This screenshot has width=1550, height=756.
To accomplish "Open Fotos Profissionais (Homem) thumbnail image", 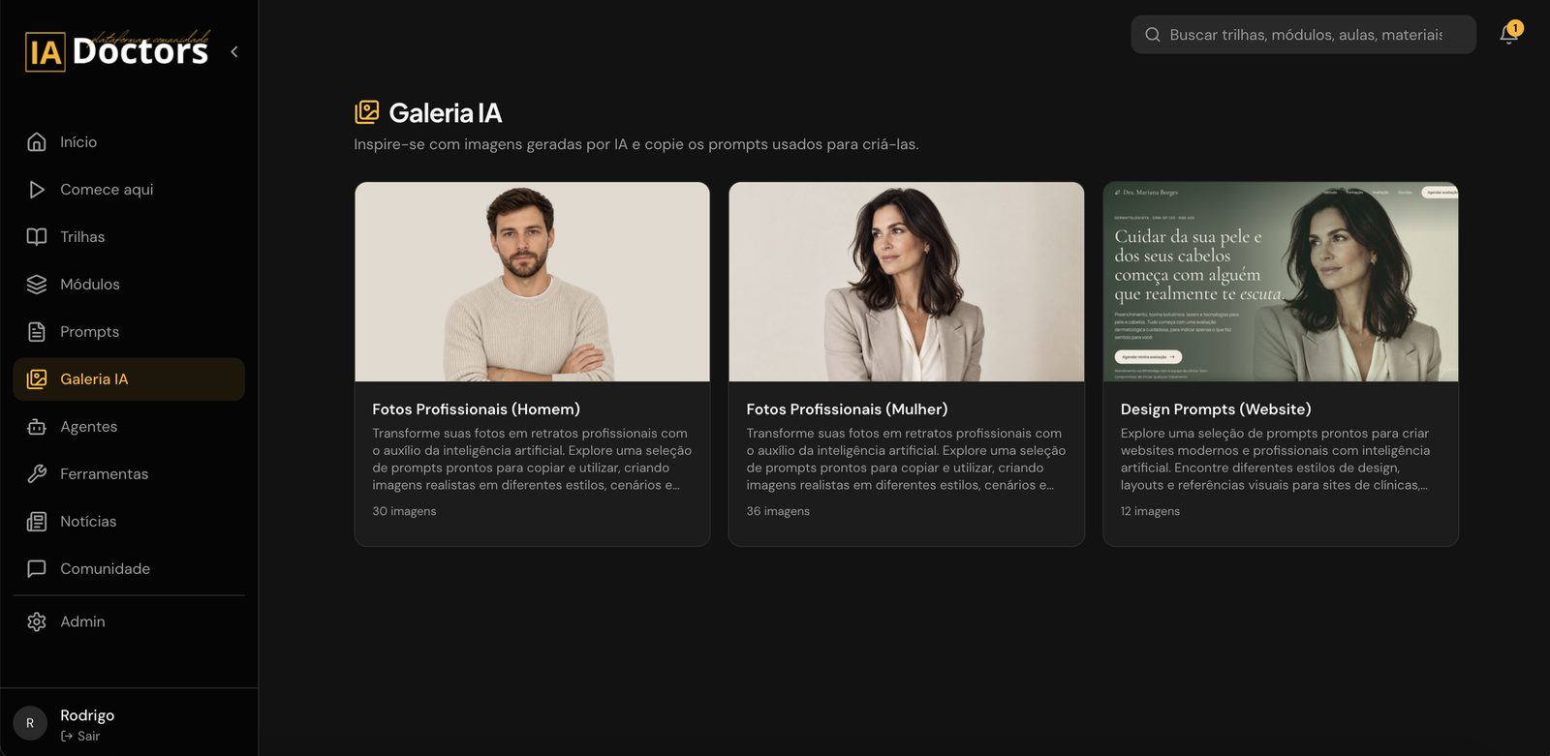I will pyautogui.click(x=532, y=282).
